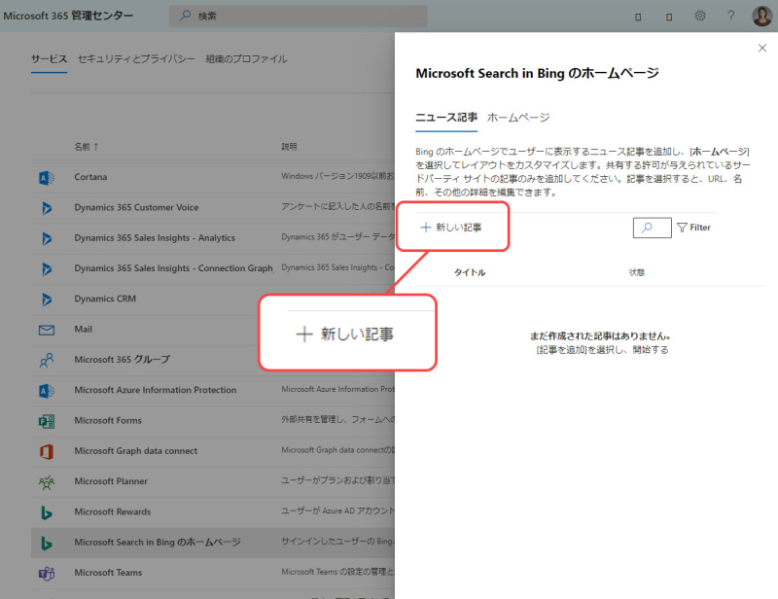Click the Dynamics CRM icon
Screen dimensions: 778x599
click(47, 299)
